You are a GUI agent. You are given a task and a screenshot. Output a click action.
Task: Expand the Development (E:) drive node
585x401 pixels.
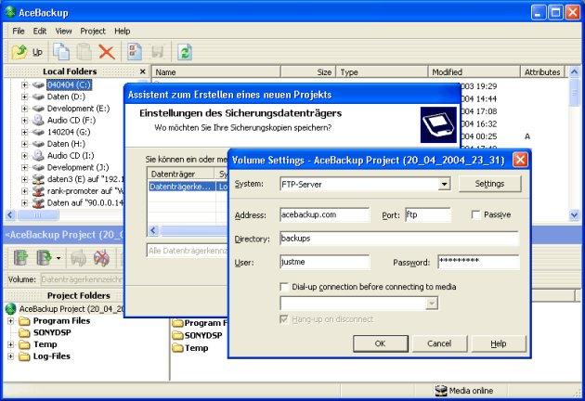[x=25, y=109]
